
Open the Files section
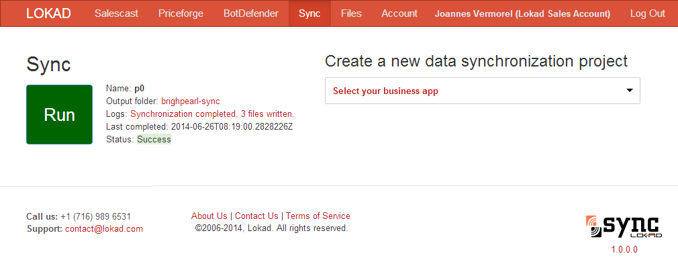point(351,13)
